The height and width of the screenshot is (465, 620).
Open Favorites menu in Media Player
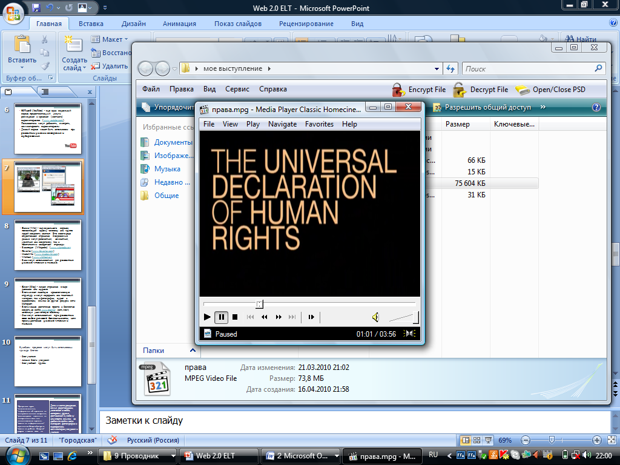(319, 124)
